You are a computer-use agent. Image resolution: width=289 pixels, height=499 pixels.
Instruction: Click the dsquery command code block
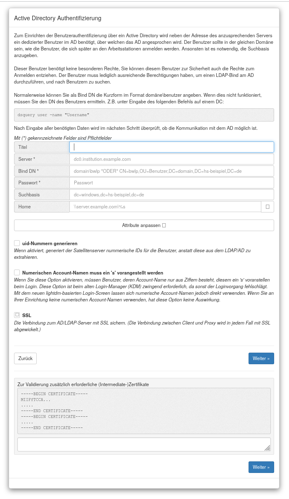(144, 115)
